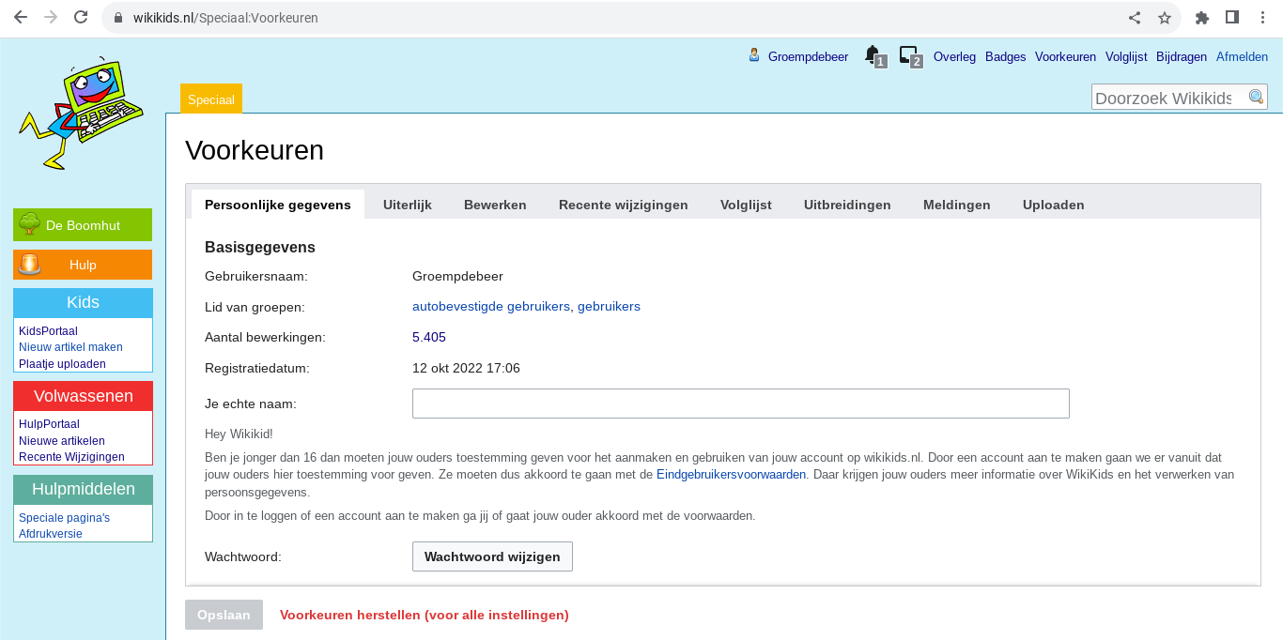Click the magnifier search icon

[1256, 97]
